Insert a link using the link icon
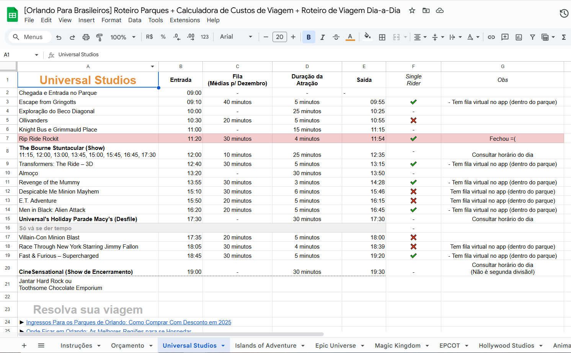Viewport: 571px width, 353px height. point(491,37)
